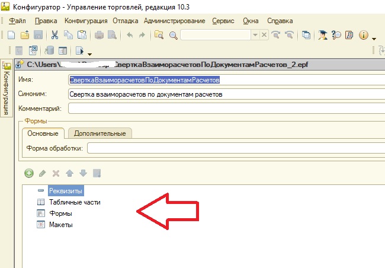Copy using the toolbar copy icon
Viewport: 385px width, 268px height.
[68, 35]
